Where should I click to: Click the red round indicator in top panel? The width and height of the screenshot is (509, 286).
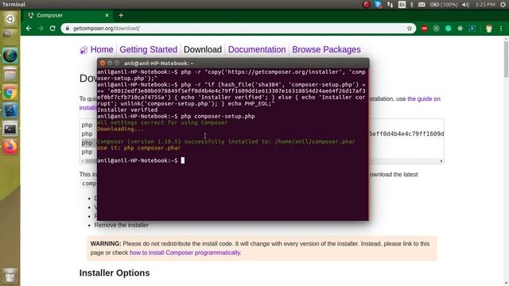point(366,4)
